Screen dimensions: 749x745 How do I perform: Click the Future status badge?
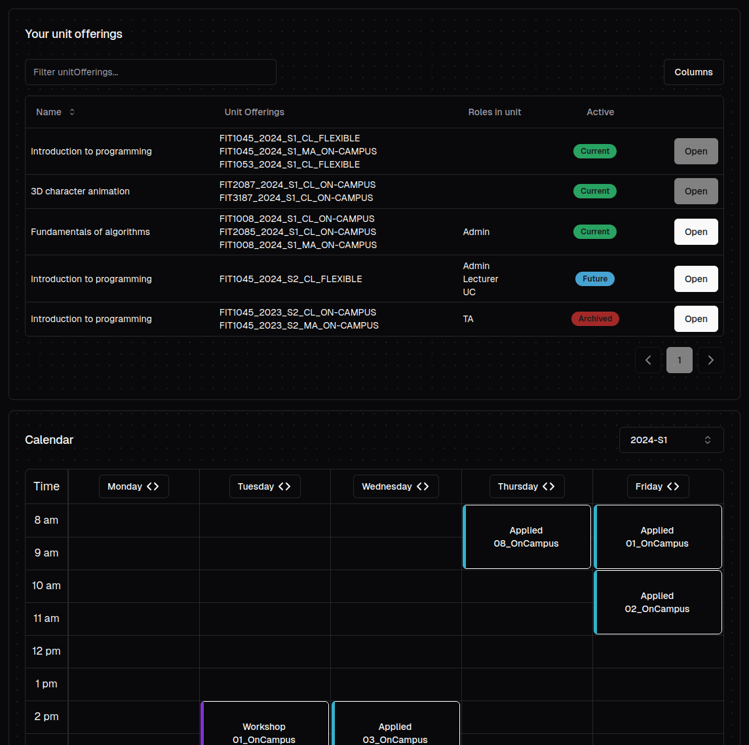click(595, 279)
